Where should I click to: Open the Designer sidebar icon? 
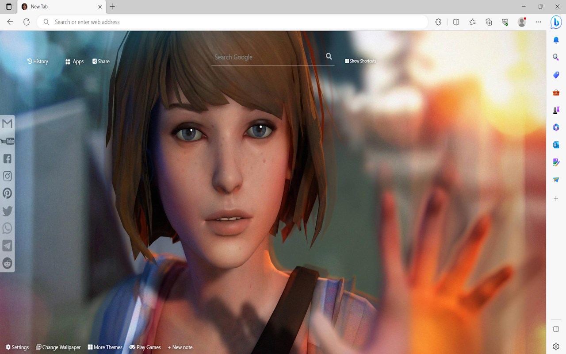[x=556, y=162]
